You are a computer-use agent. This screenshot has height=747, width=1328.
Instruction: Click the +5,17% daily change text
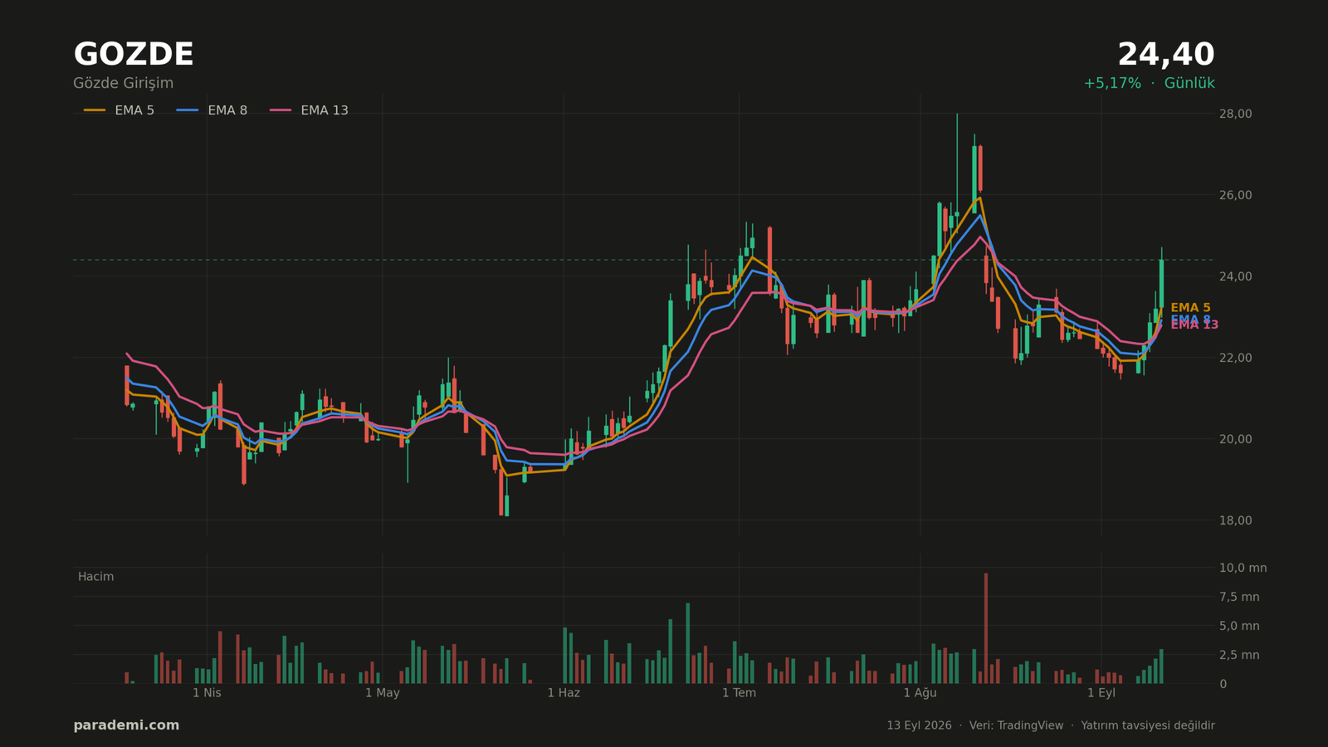point(1111,83)
